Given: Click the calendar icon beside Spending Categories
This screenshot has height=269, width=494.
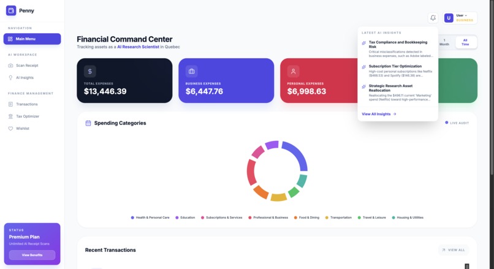Looking at the screenshot, I should pos(88,123).
